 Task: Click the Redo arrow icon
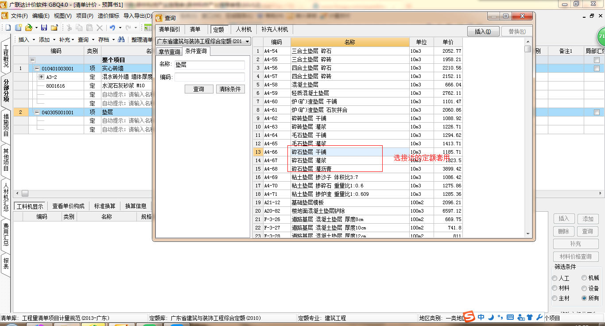click(x=128, y=27)
